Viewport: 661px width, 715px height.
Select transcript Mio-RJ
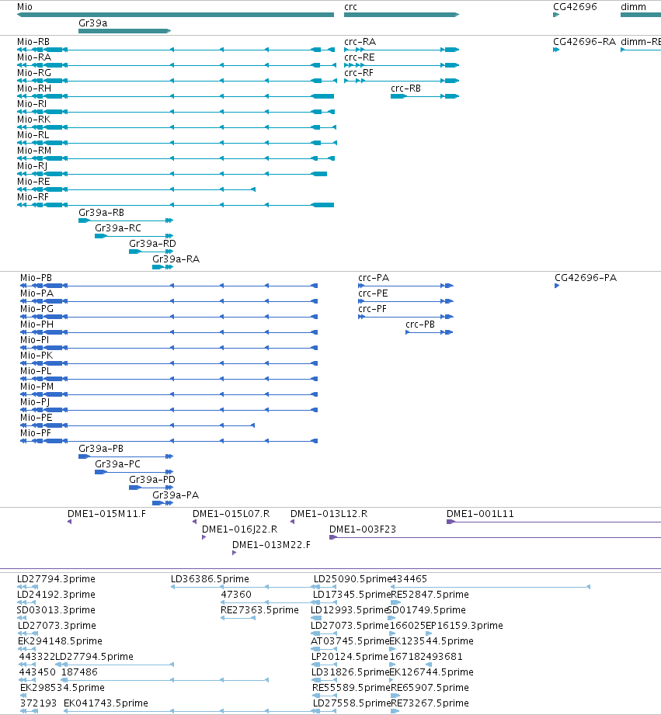point(33,166)
